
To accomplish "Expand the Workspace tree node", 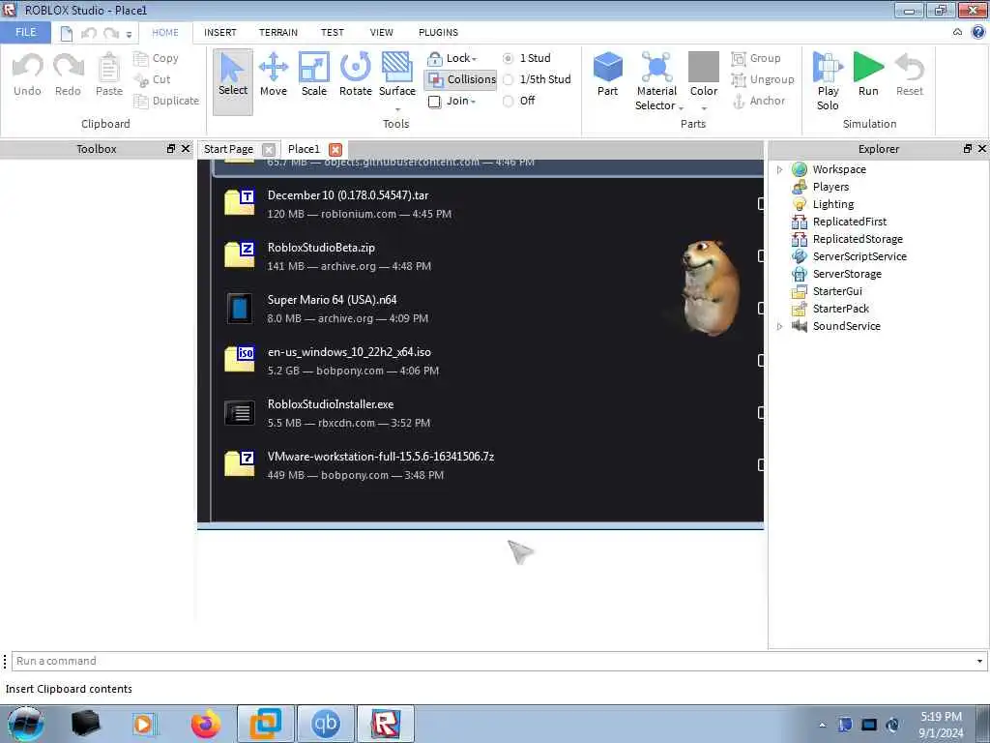I will 780,169.
